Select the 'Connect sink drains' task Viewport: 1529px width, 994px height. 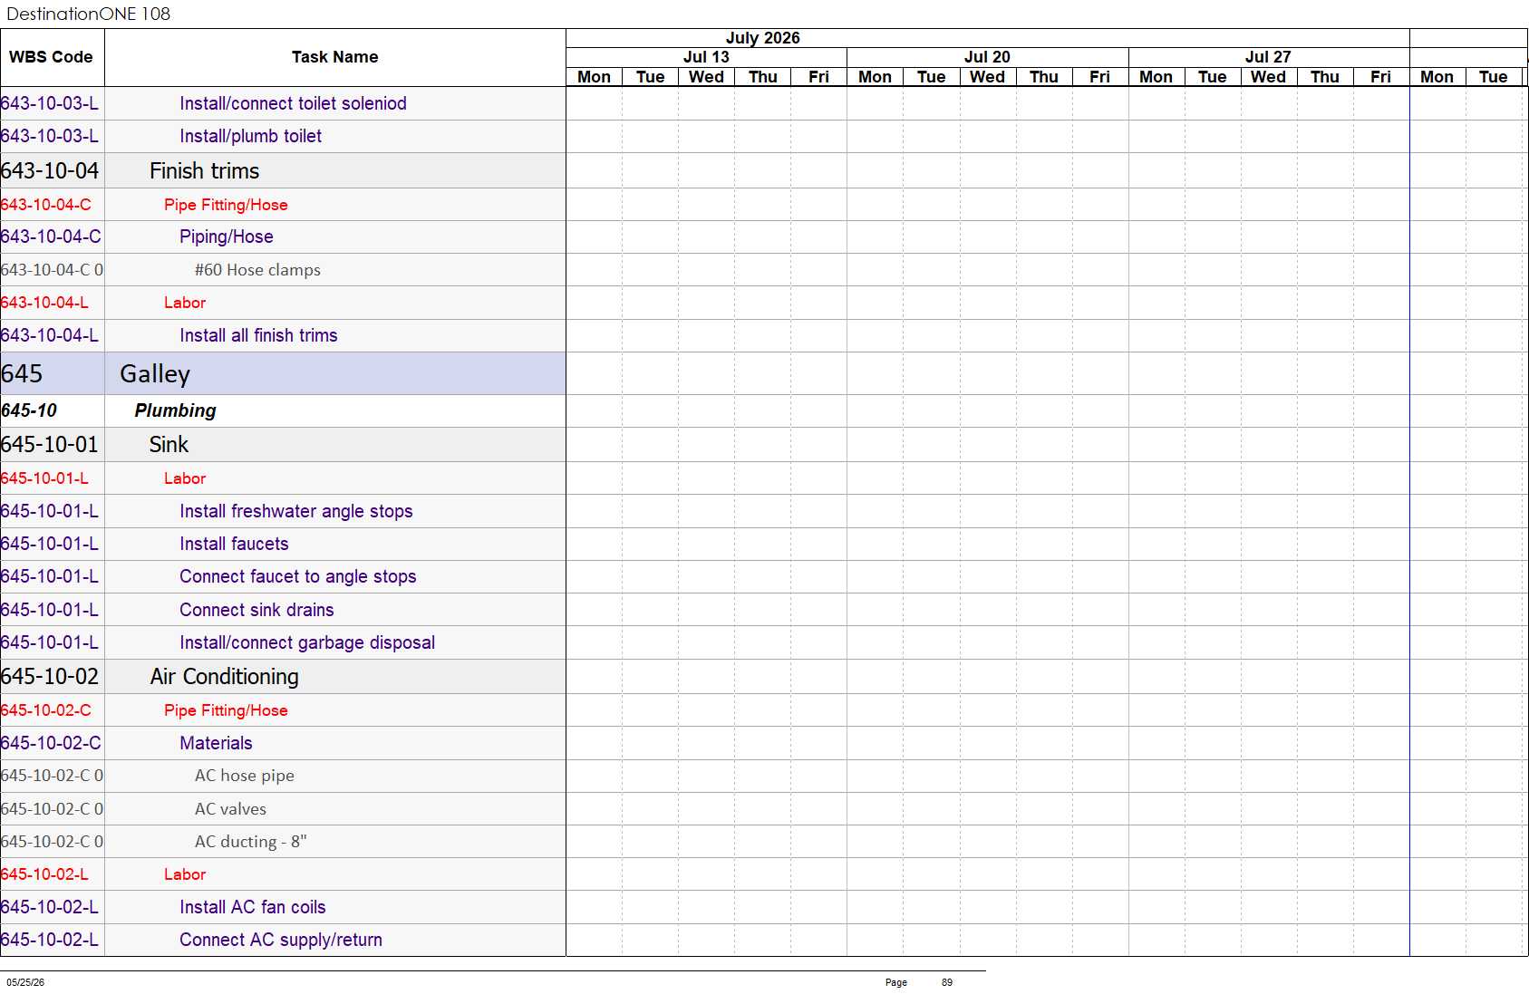pos(256,610)
